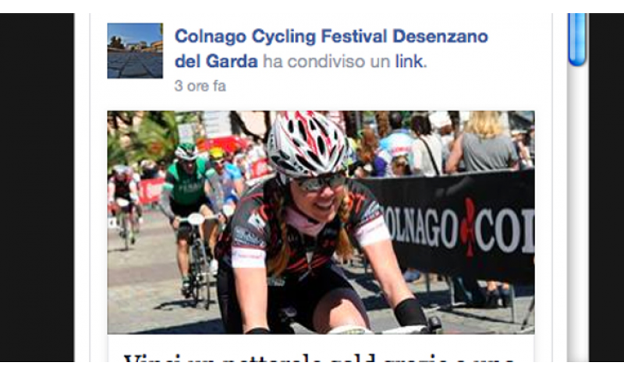The width and height of the screenshot is (624, 377).
Task: Click the black margin right of the scrollbar
Action: pyautogui.click(x=607, y=188)
